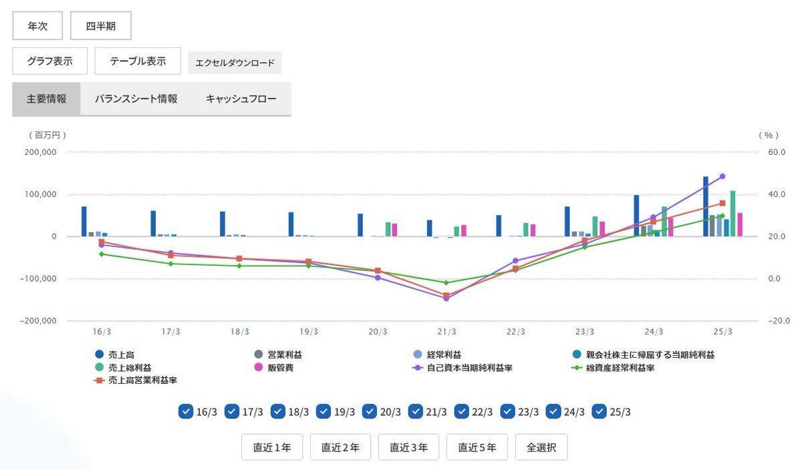Uncheck the 18/3 period checkbox
Image resolution: width=802 pixels, height=470 pixels.
point(278,411)
